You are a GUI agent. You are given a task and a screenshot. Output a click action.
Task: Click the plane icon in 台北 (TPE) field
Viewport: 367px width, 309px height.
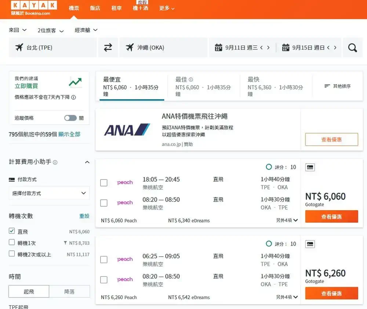19,47
